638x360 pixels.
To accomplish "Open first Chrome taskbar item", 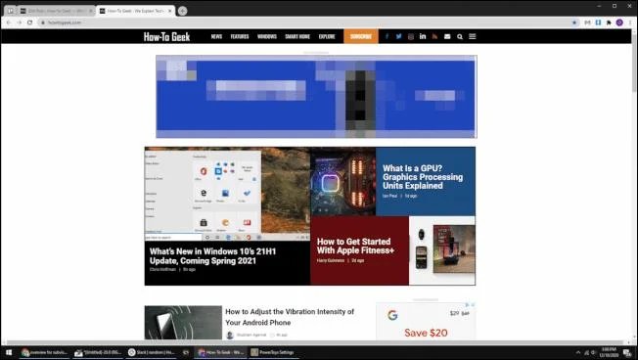I will (44, 352).
